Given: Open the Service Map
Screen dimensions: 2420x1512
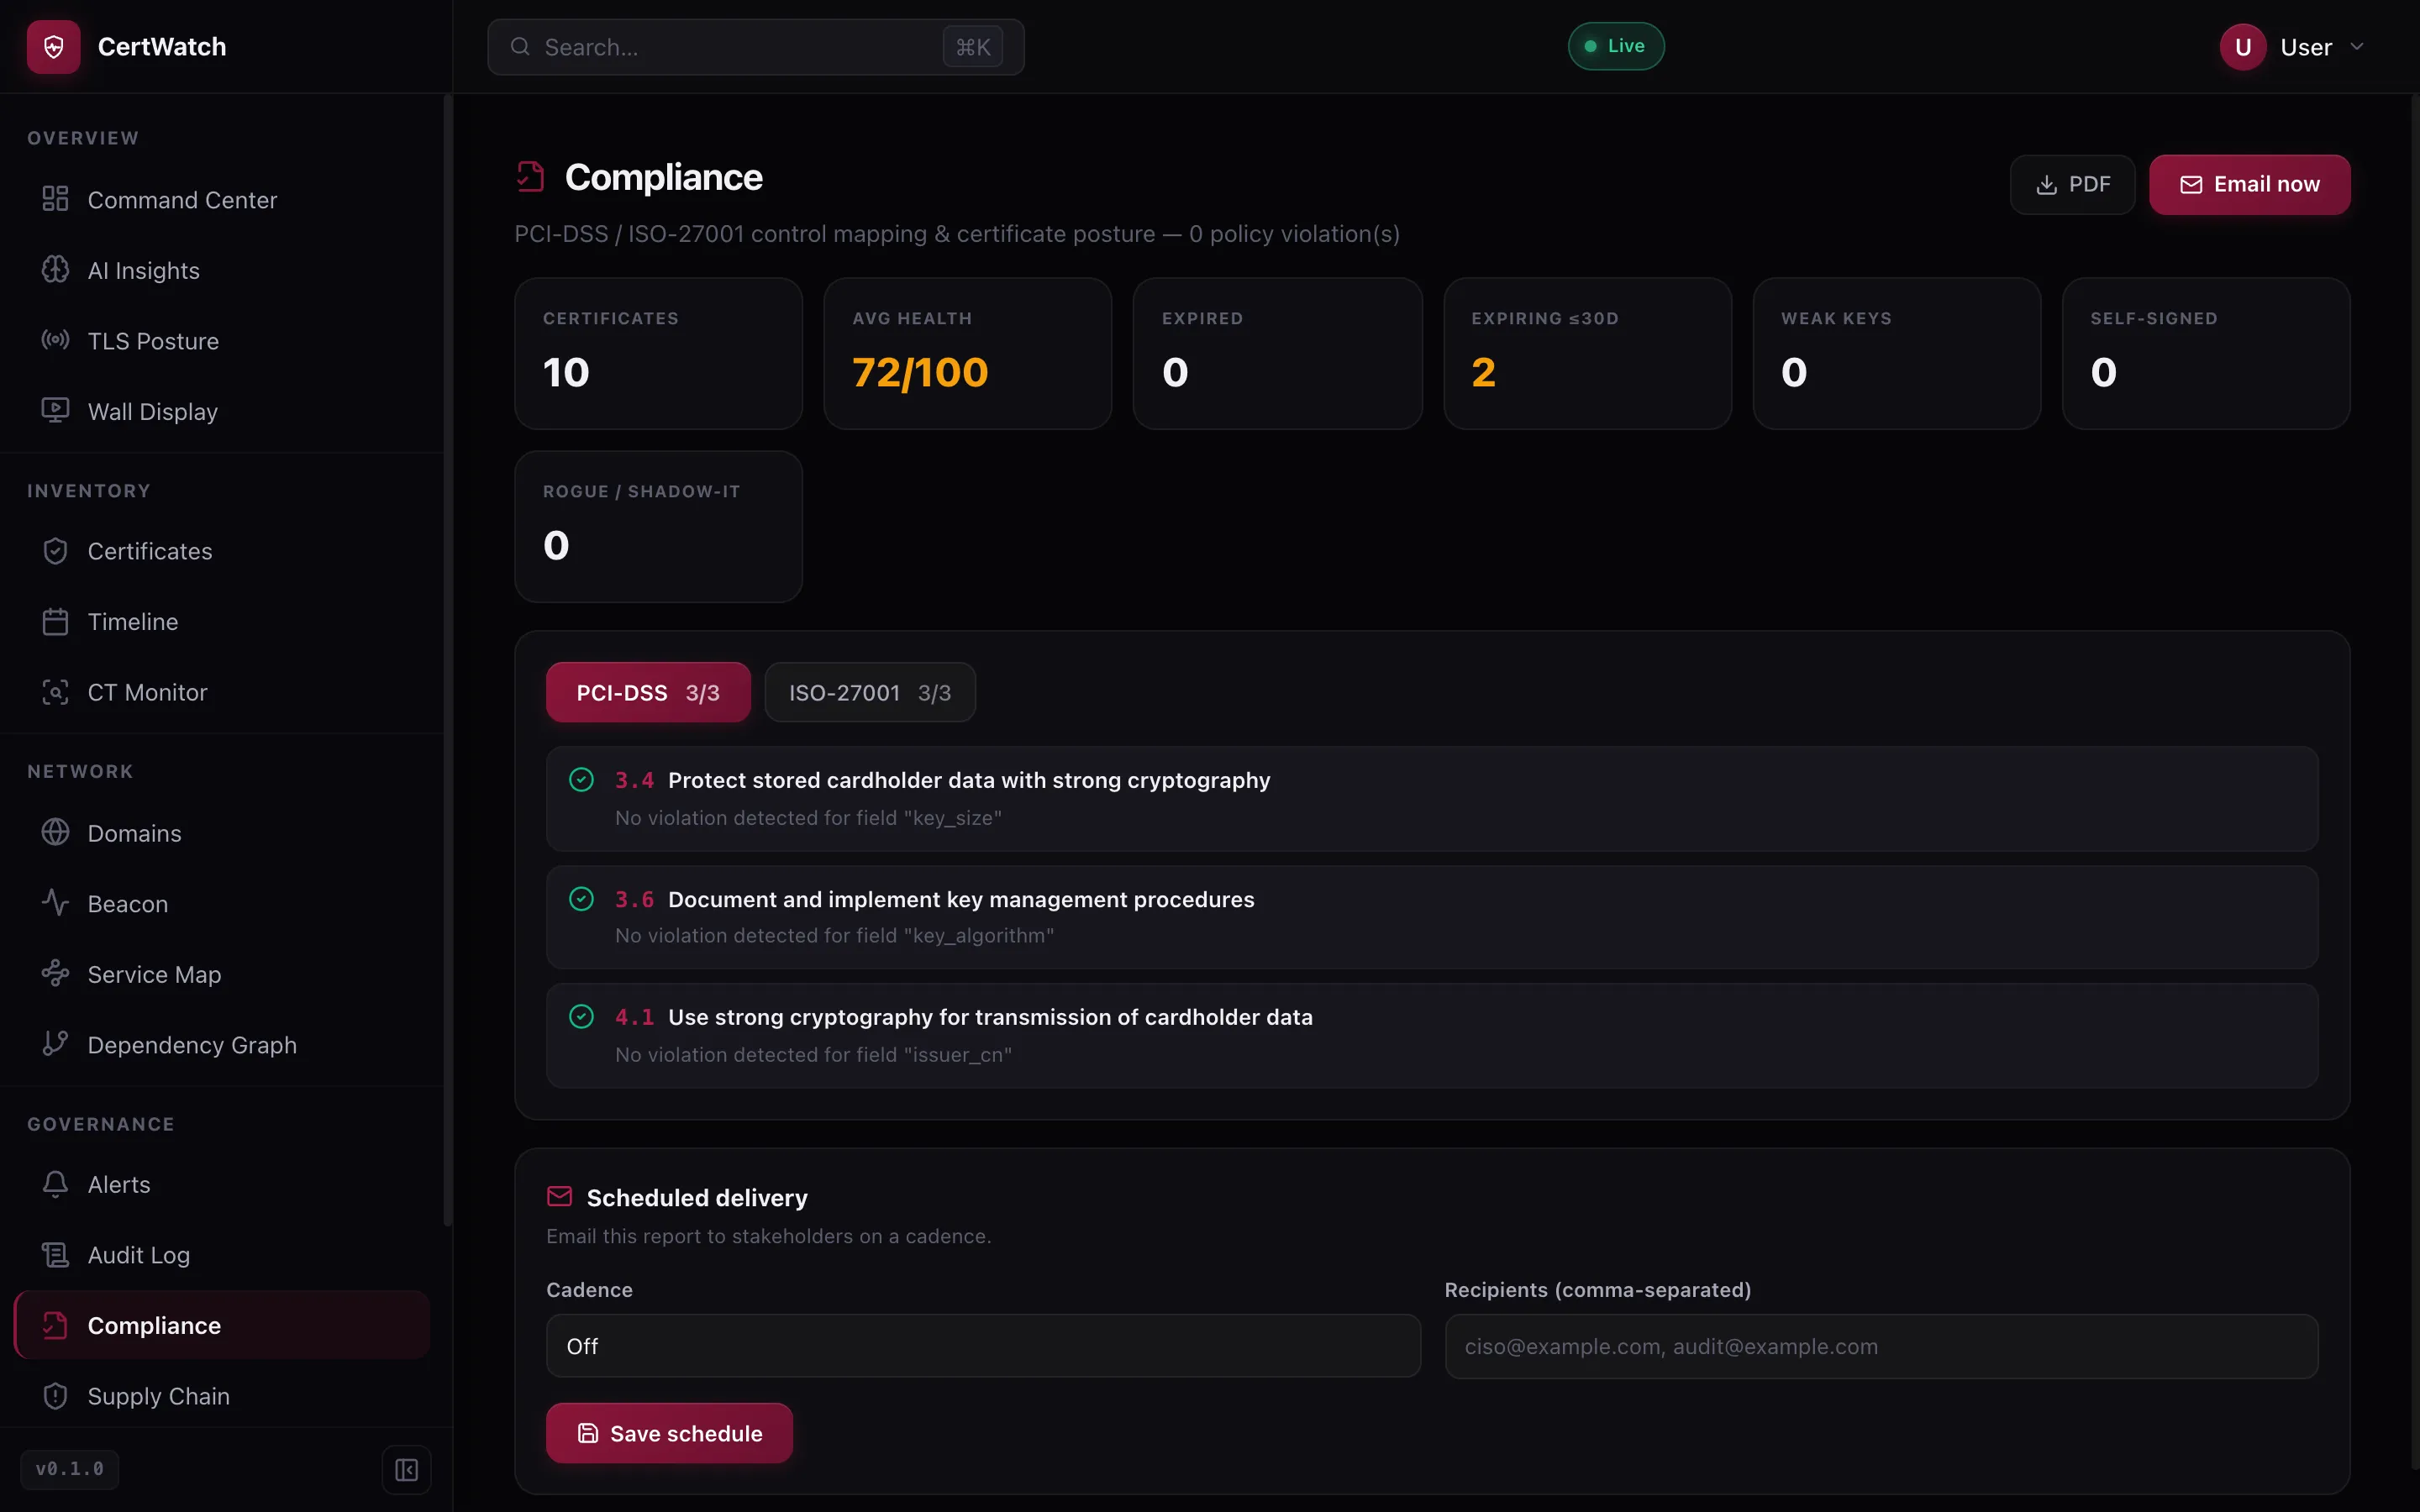Looking at the screenshot, I should click(x=222, y=974).
